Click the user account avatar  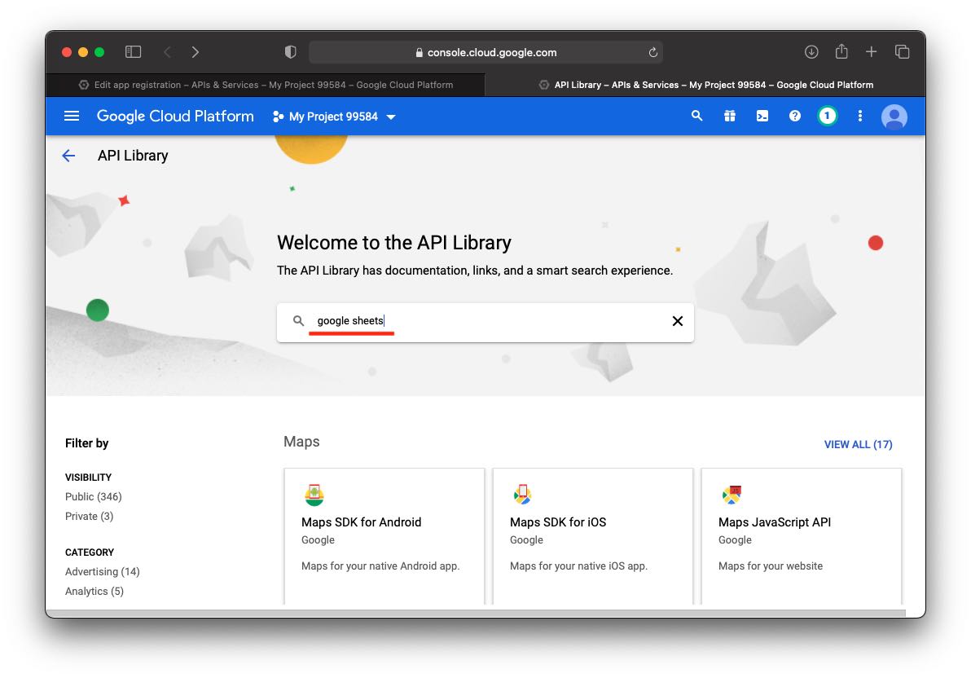[x=894, y=117]
